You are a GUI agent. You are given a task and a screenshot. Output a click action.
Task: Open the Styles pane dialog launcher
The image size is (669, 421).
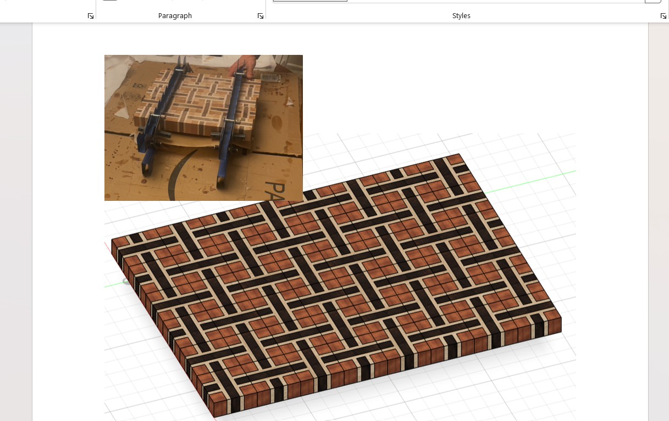pos(663,16)
